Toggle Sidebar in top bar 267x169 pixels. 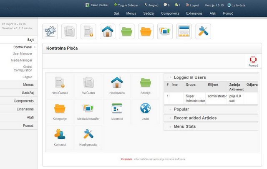[127, 5]
